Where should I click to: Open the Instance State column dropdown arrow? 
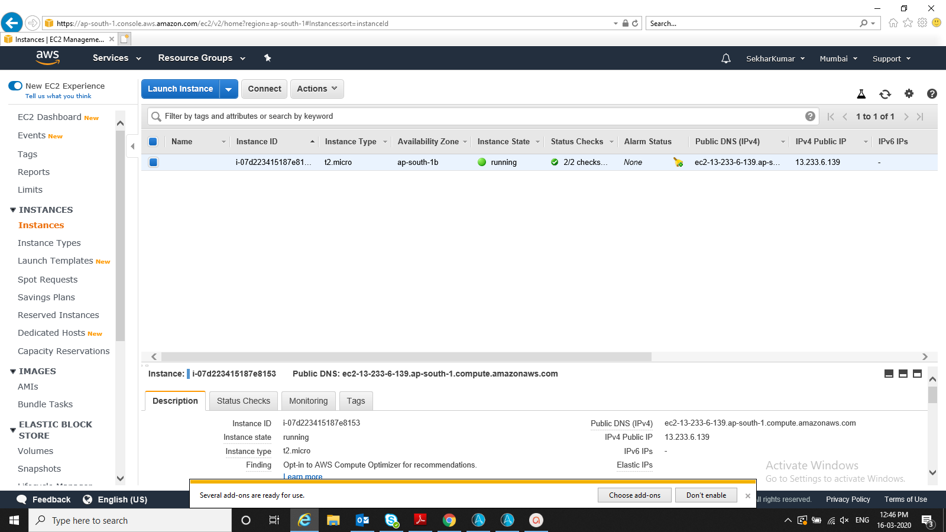coord(537,142)
